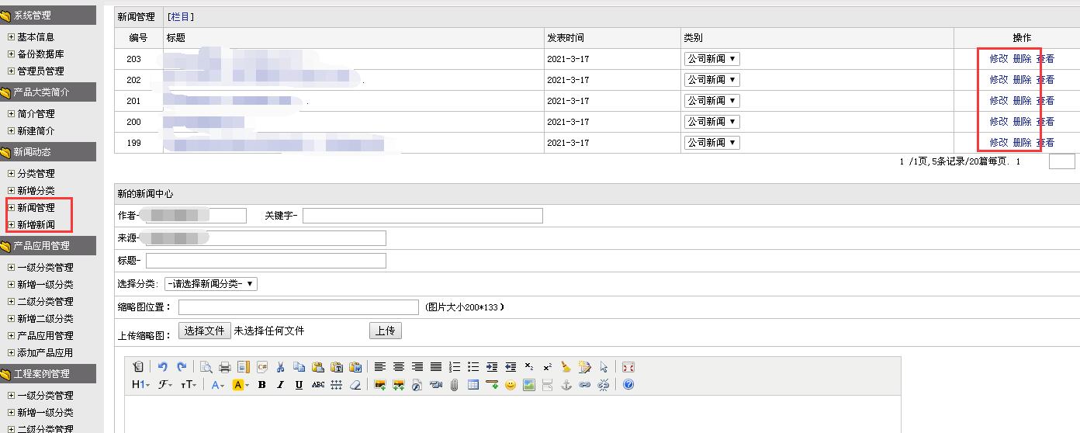The height and width of the screenshot is (433, 1080).
Task: Open 新闻管理 in the sidebar
Action: (36, 208)
